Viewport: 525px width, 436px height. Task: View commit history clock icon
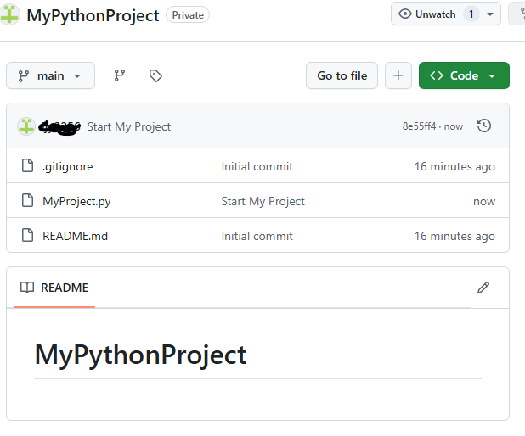[x=484, y=126]
